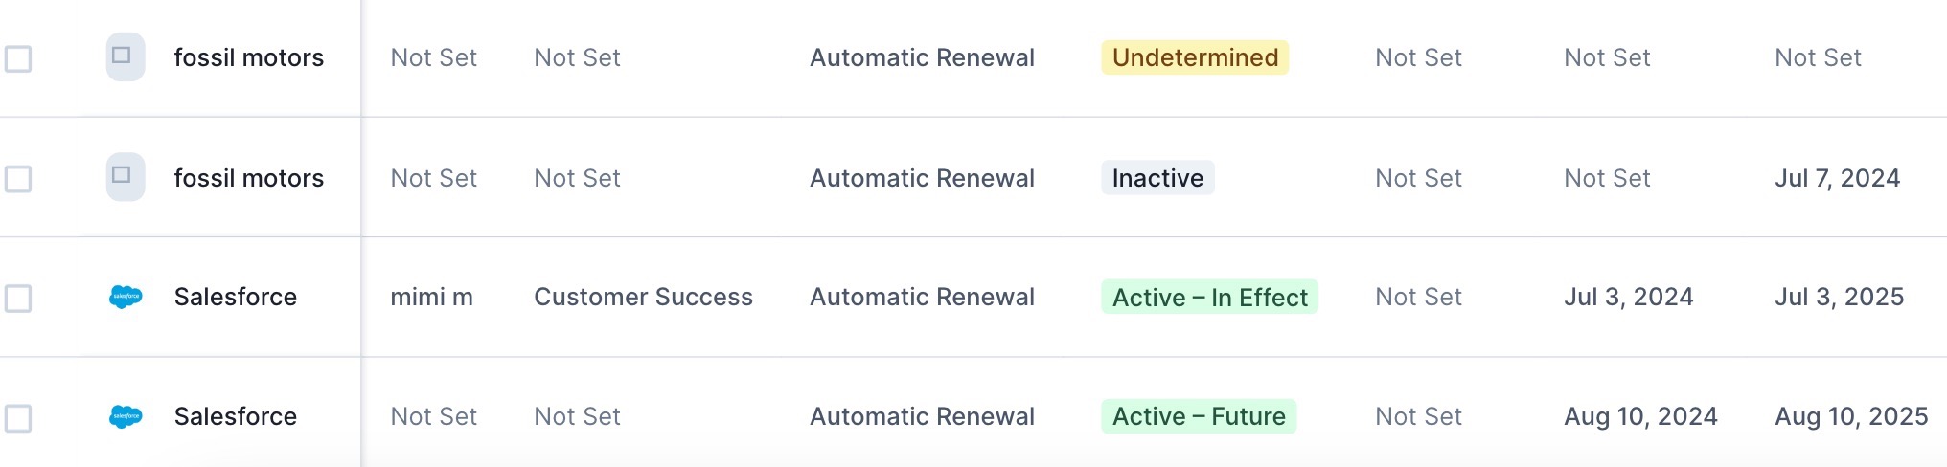Image resolution: width=1947 pixels, height=467 pixels.
Task: Click the Jul 7, 2024 date cell
Action: (1837, 178)
